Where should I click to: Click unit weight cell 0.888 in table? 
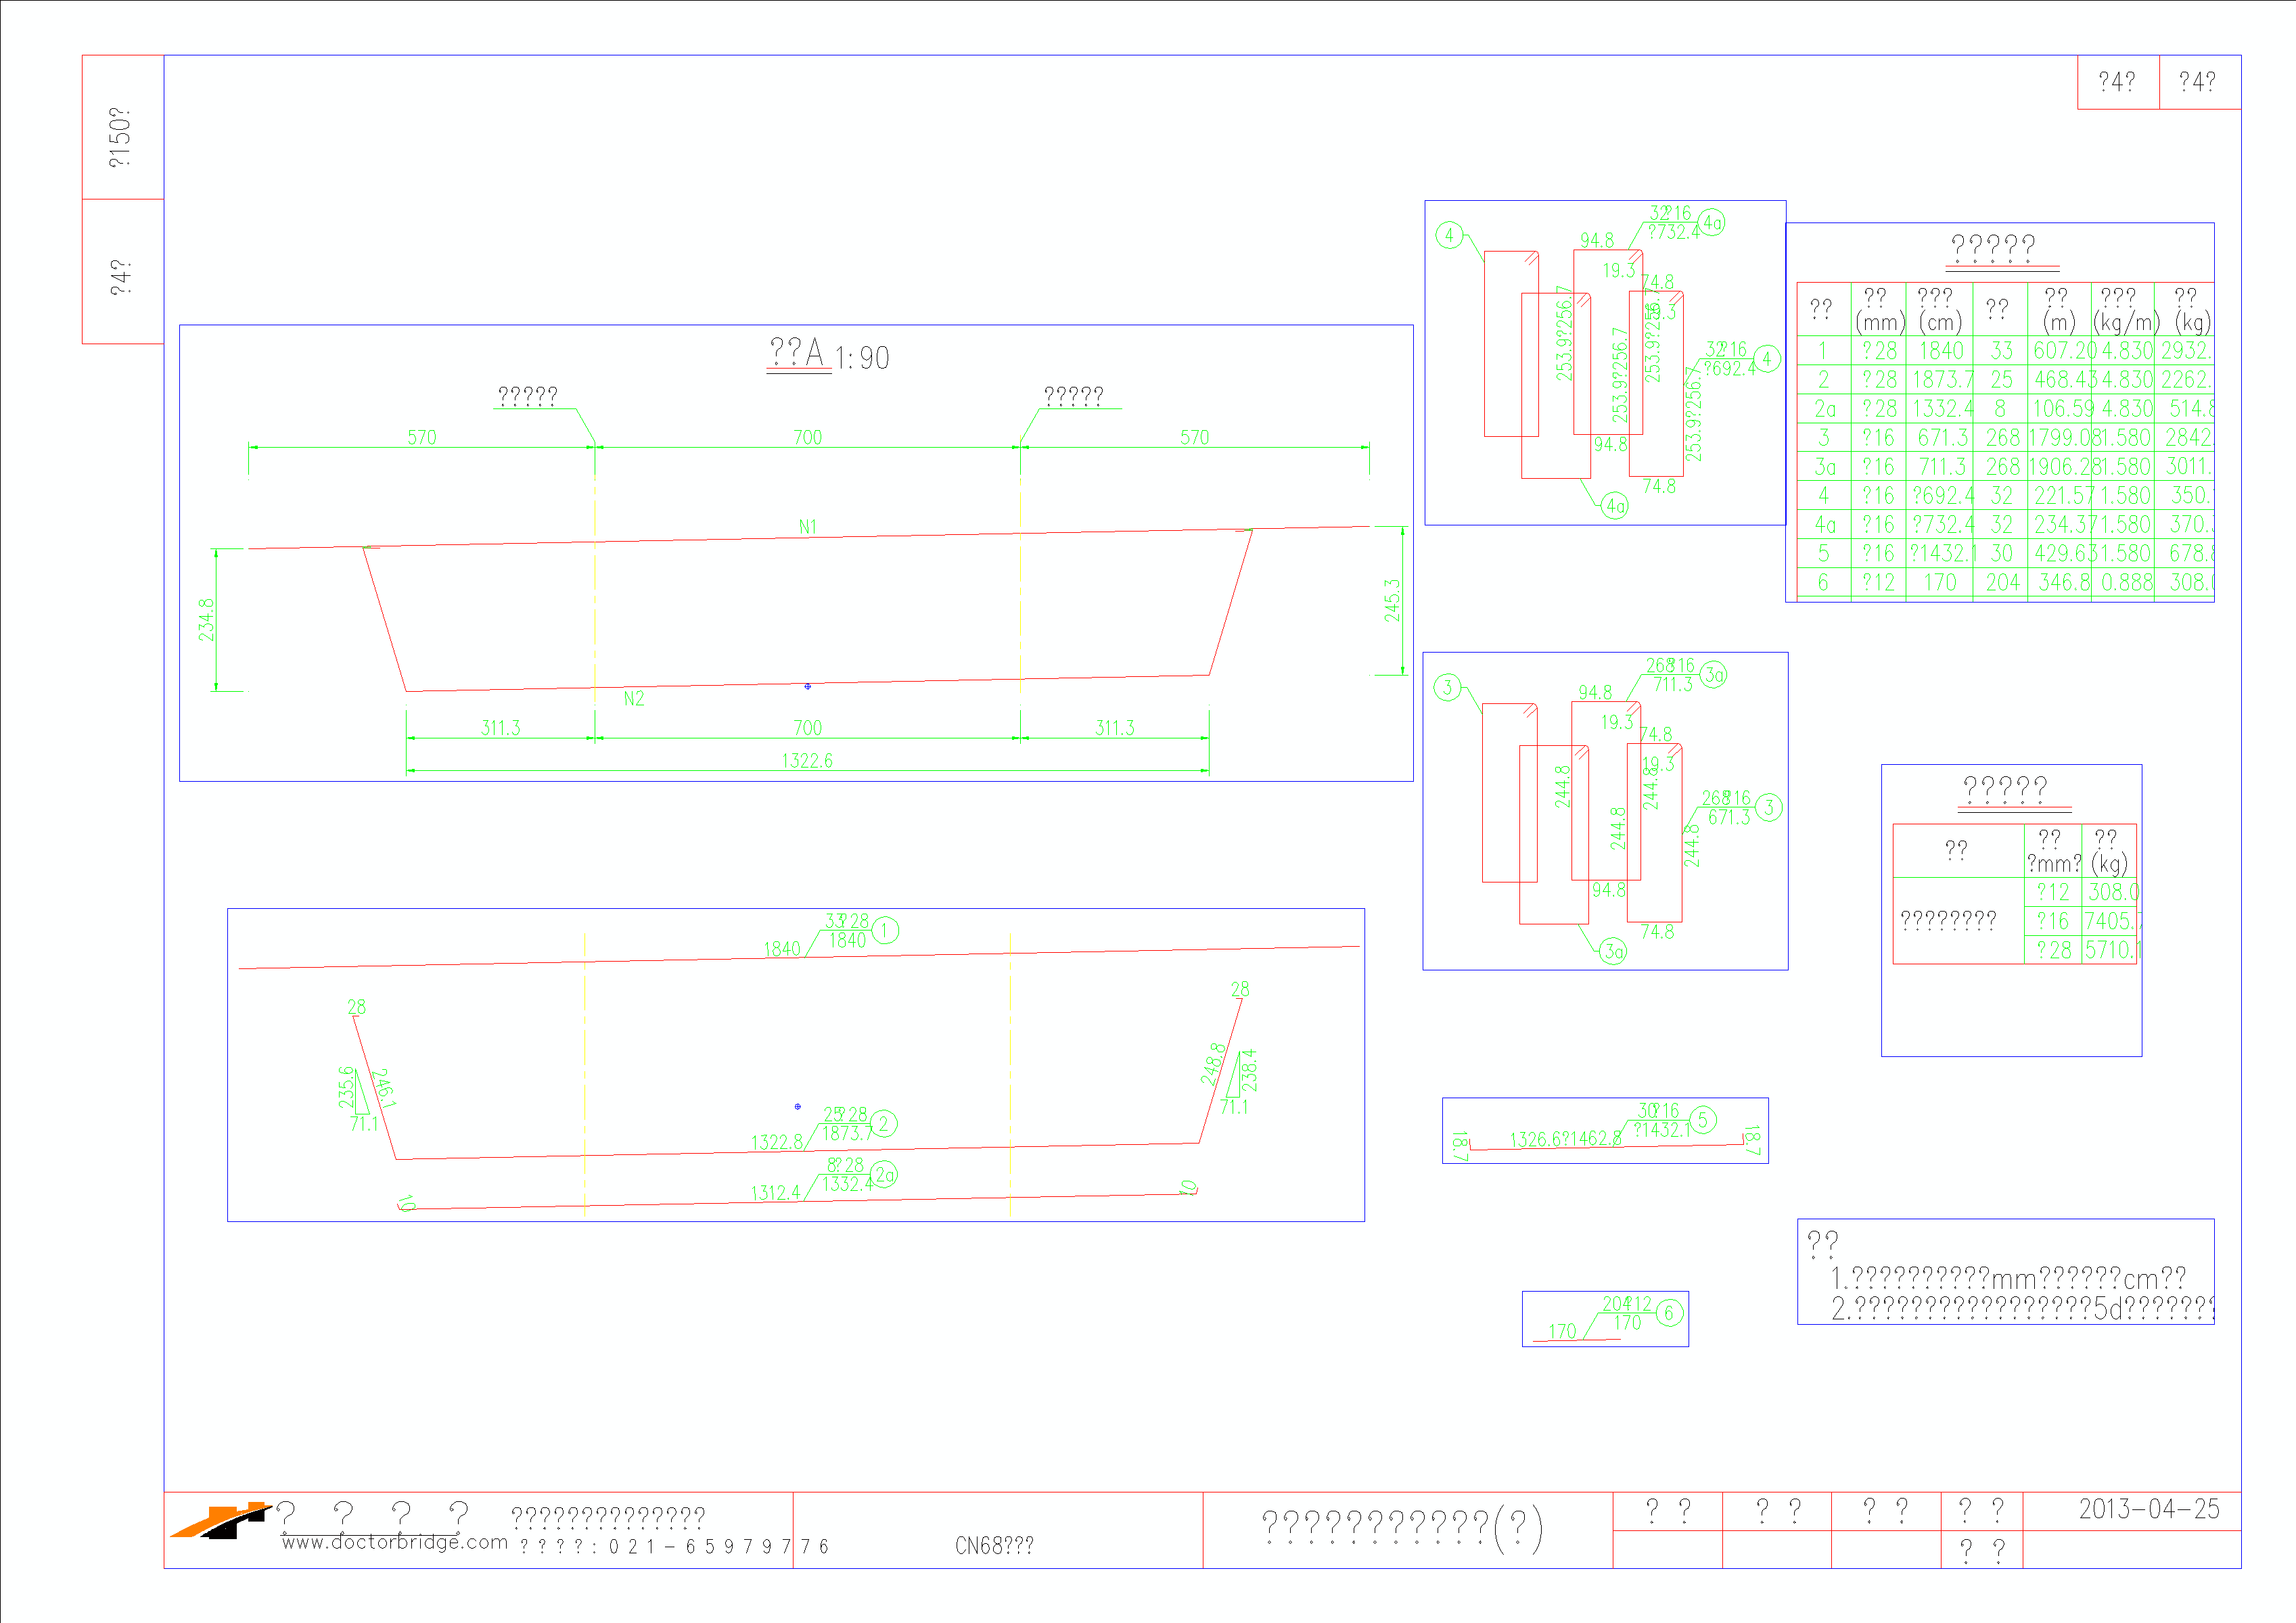pos(2127,583)
